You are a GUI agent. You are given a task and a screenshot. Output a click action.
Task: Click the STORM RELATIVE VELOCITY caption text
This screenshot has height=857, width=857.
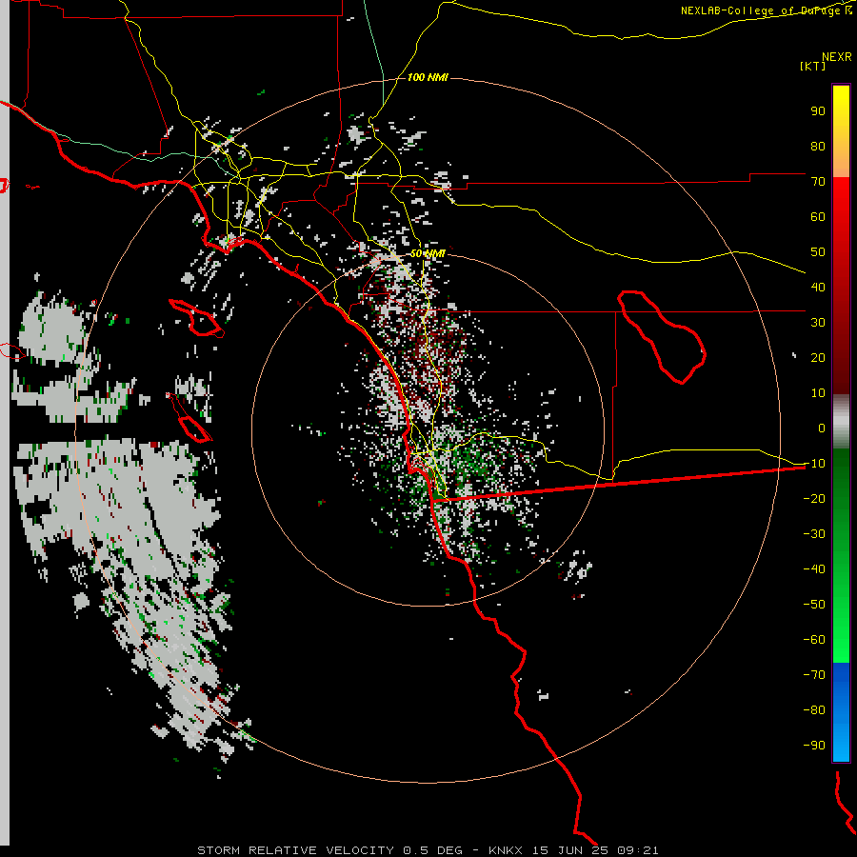pos(296,850)
